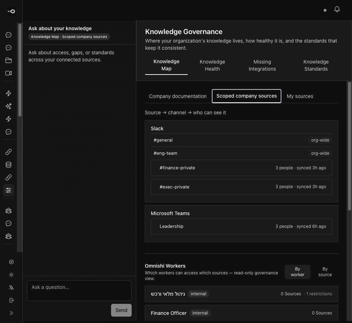Click the sidebar navigation scrollbar thumb

[x=20, y=70]
